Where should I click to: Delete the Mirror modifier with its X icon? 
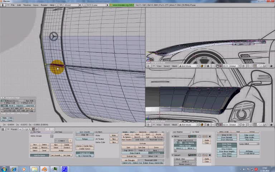[x=210, y=137]
